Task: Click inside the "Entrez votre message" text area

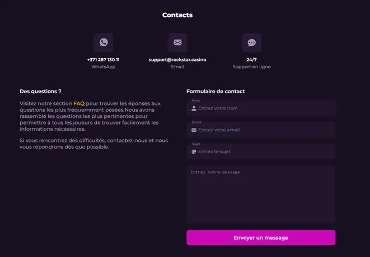Action: coord(261,194)
